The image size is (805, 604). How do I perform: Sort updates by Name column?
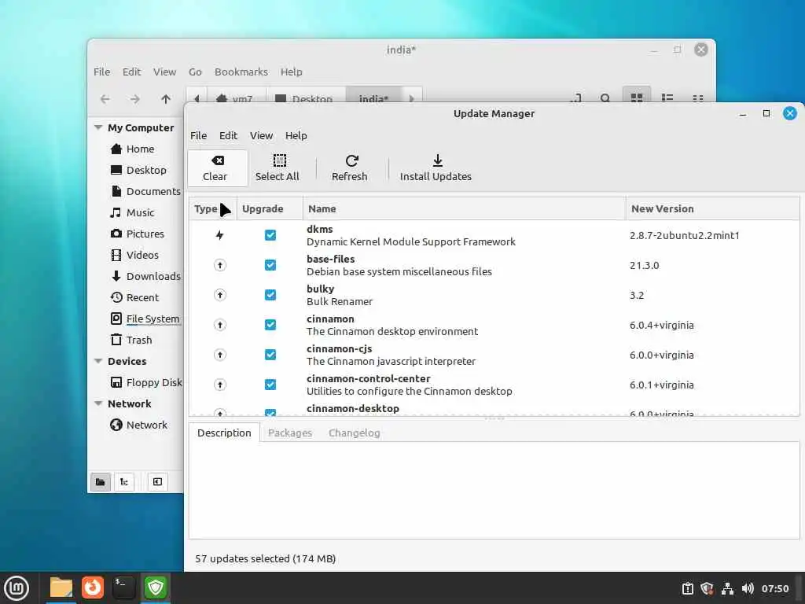(x=464, y=208)
